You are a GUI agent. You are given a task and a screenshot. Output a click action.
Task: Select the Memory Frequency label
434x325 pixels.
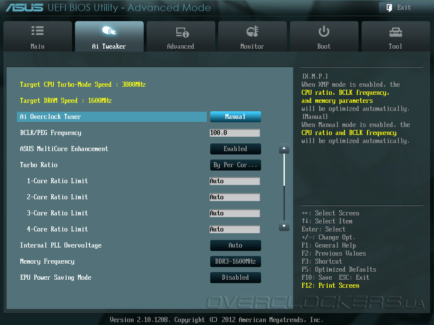(47, 262)
